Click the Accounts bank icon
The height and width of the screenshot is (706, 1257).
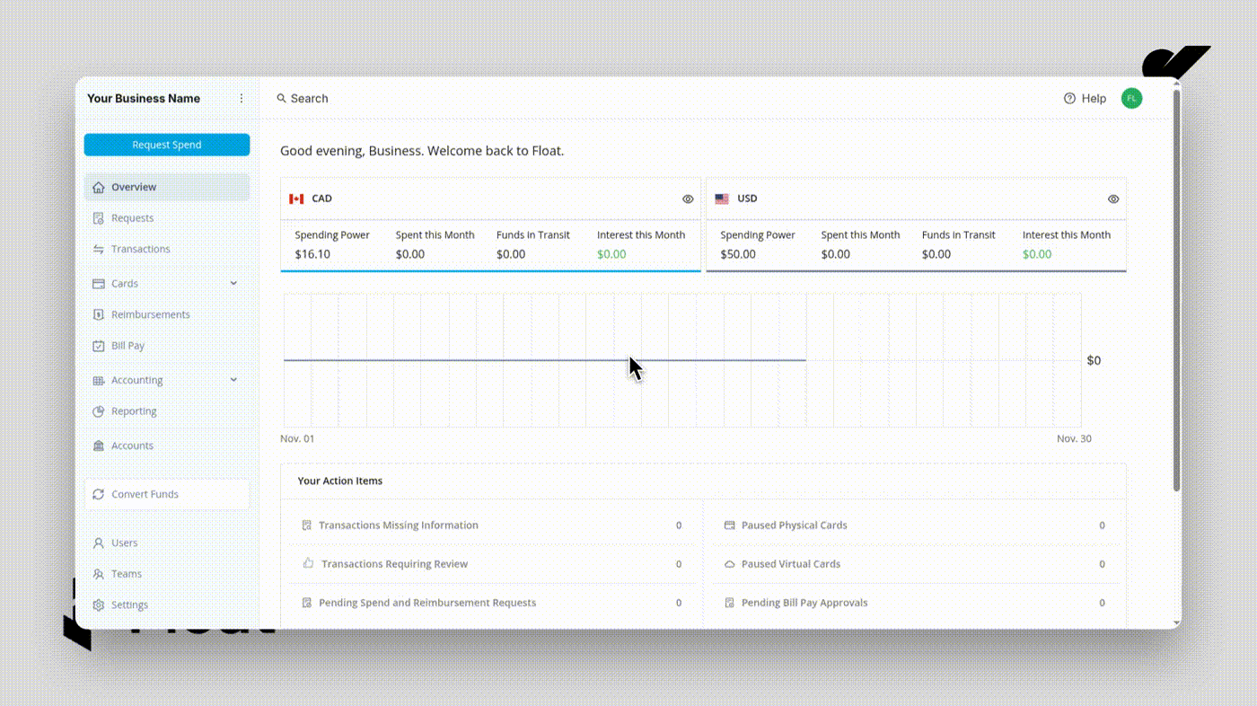(99, 446)
